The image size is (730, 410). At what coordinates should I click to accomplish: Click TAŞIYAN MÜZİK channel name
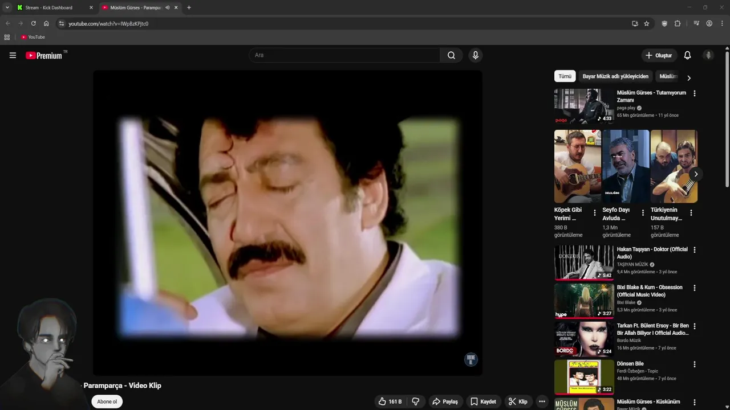pos(632,264)
